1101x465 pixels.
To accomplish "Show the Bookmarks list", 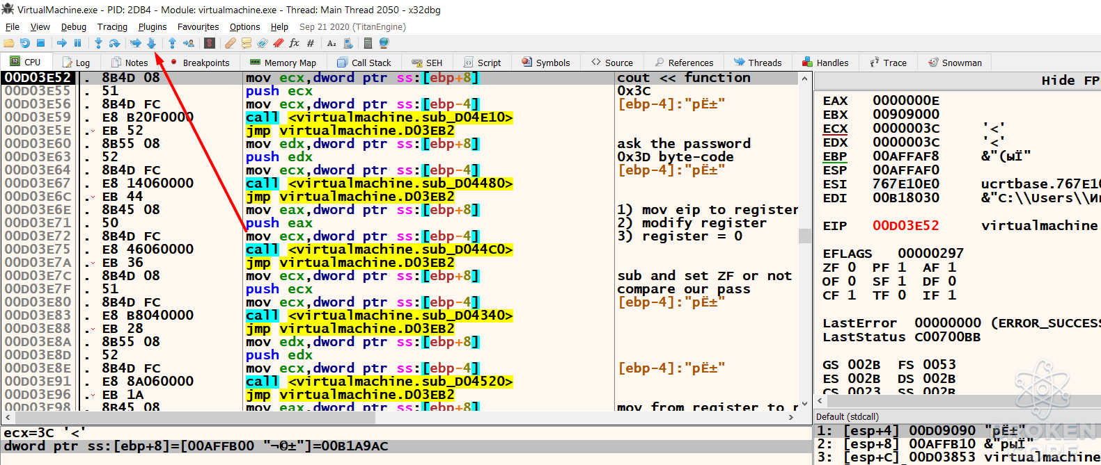I will (279, 43).
